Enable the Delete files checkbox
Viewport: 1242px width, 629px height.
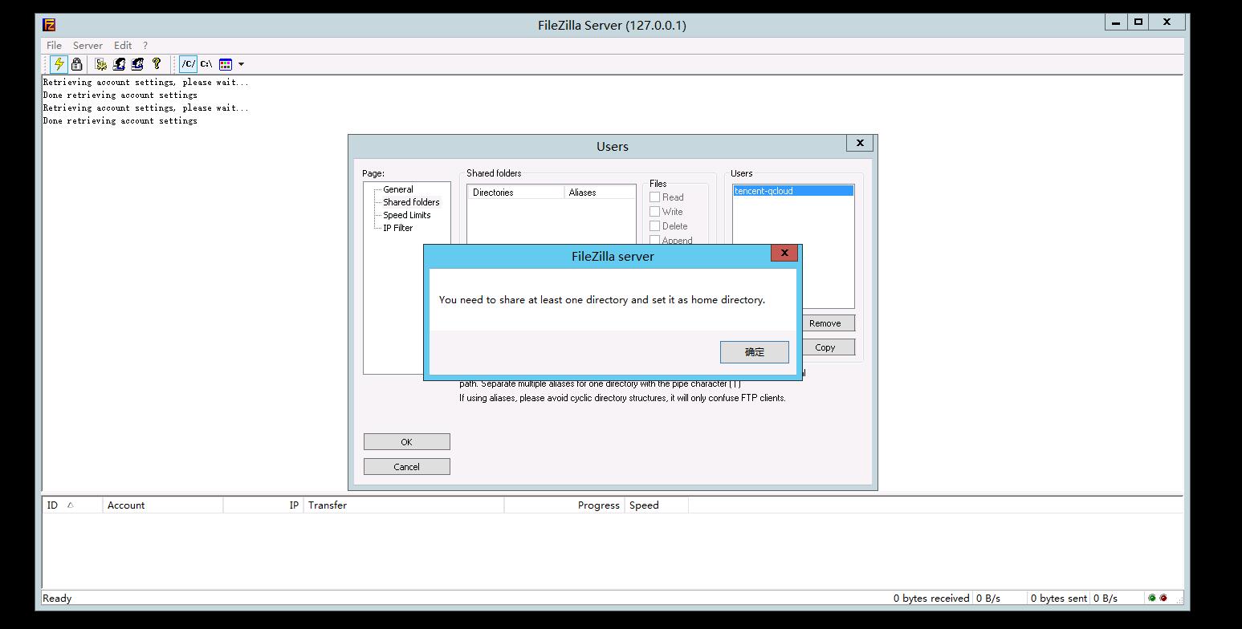pyautogui.click(x=655, y=226)
